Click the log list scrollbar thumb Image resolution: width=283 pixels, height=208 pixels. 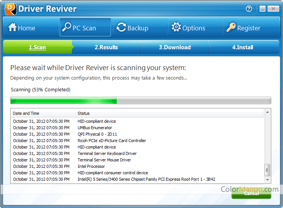tap(267, 170)
